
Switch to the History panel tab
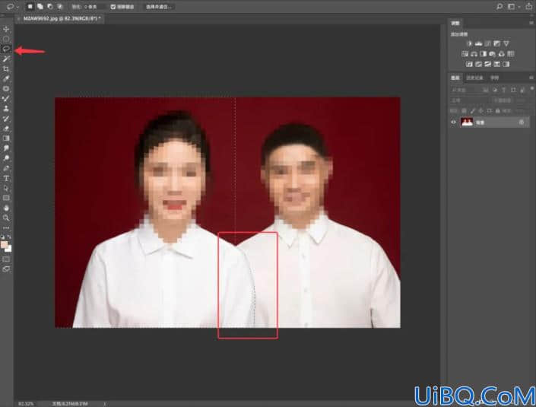[474, 78]
